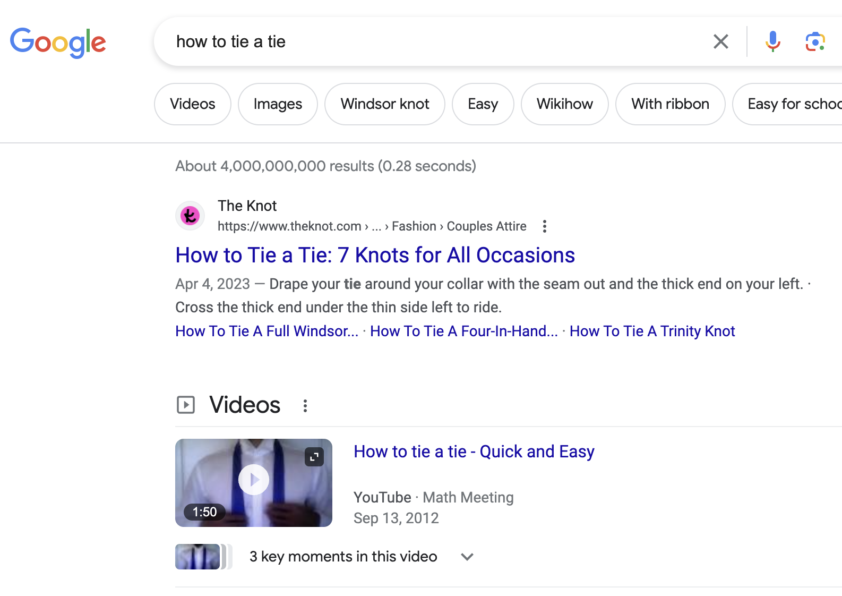Open How To Tie A Trinity Knot link

pyautogui.click(x=652, y=331)
